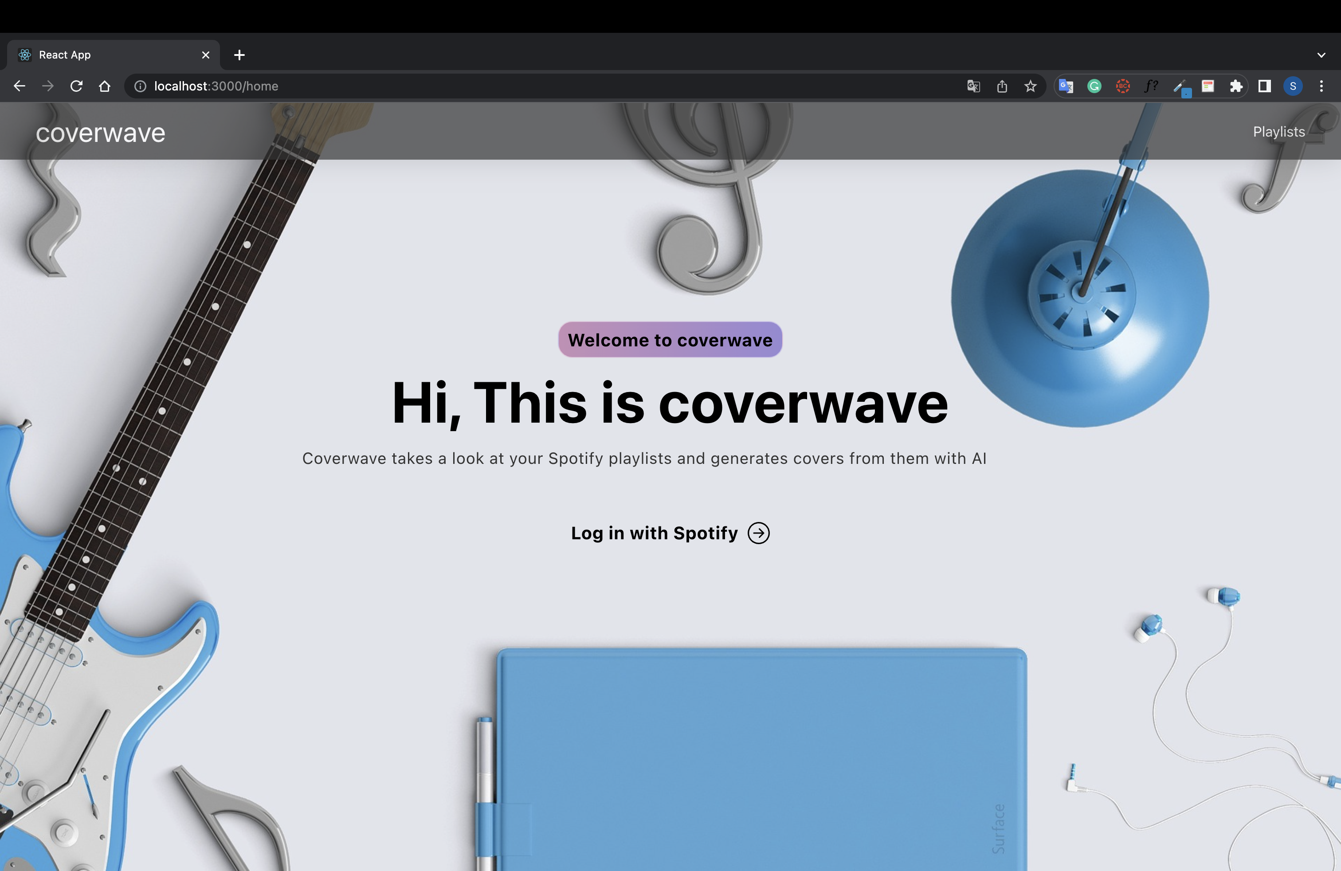Screen dimensions: 1341x871
Task: Click Log in with Spotify
Action: click(x=654, y=533)
